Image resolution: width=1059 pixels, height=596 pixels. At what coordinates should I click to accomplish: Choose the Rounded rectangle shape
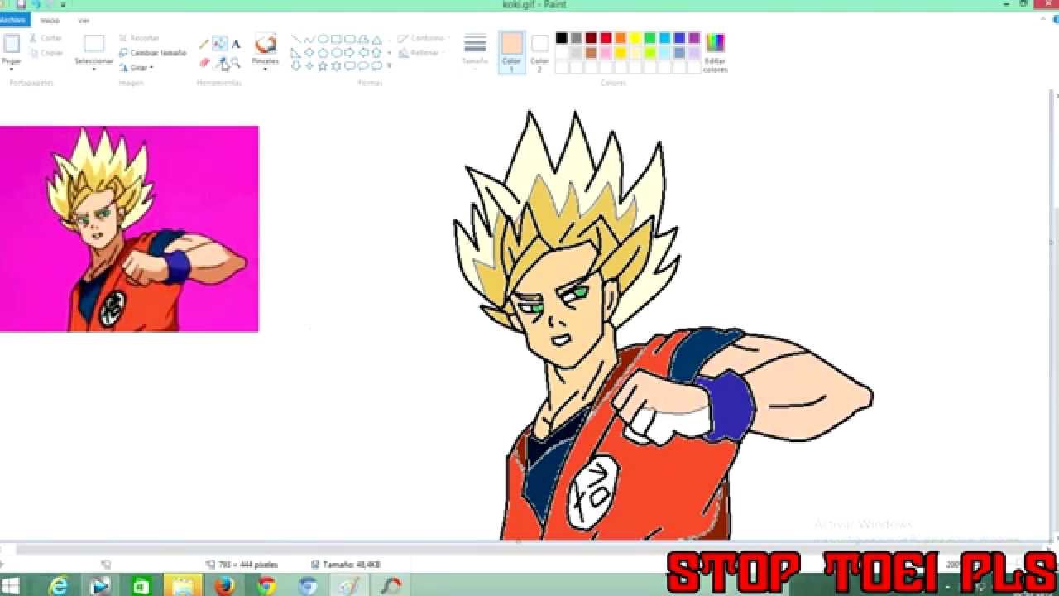pyautogui.click(x=350, y=39)
